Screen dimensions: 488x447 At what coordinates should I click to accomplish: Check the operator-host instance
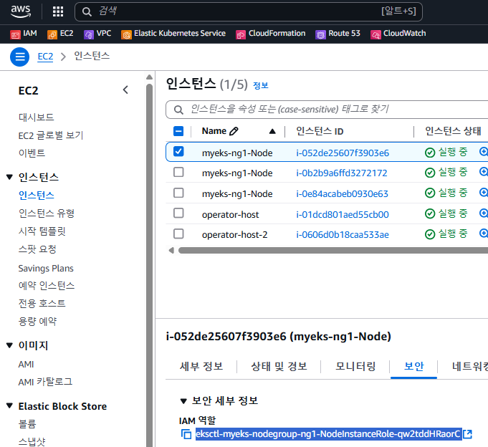[x=178, y=213]
